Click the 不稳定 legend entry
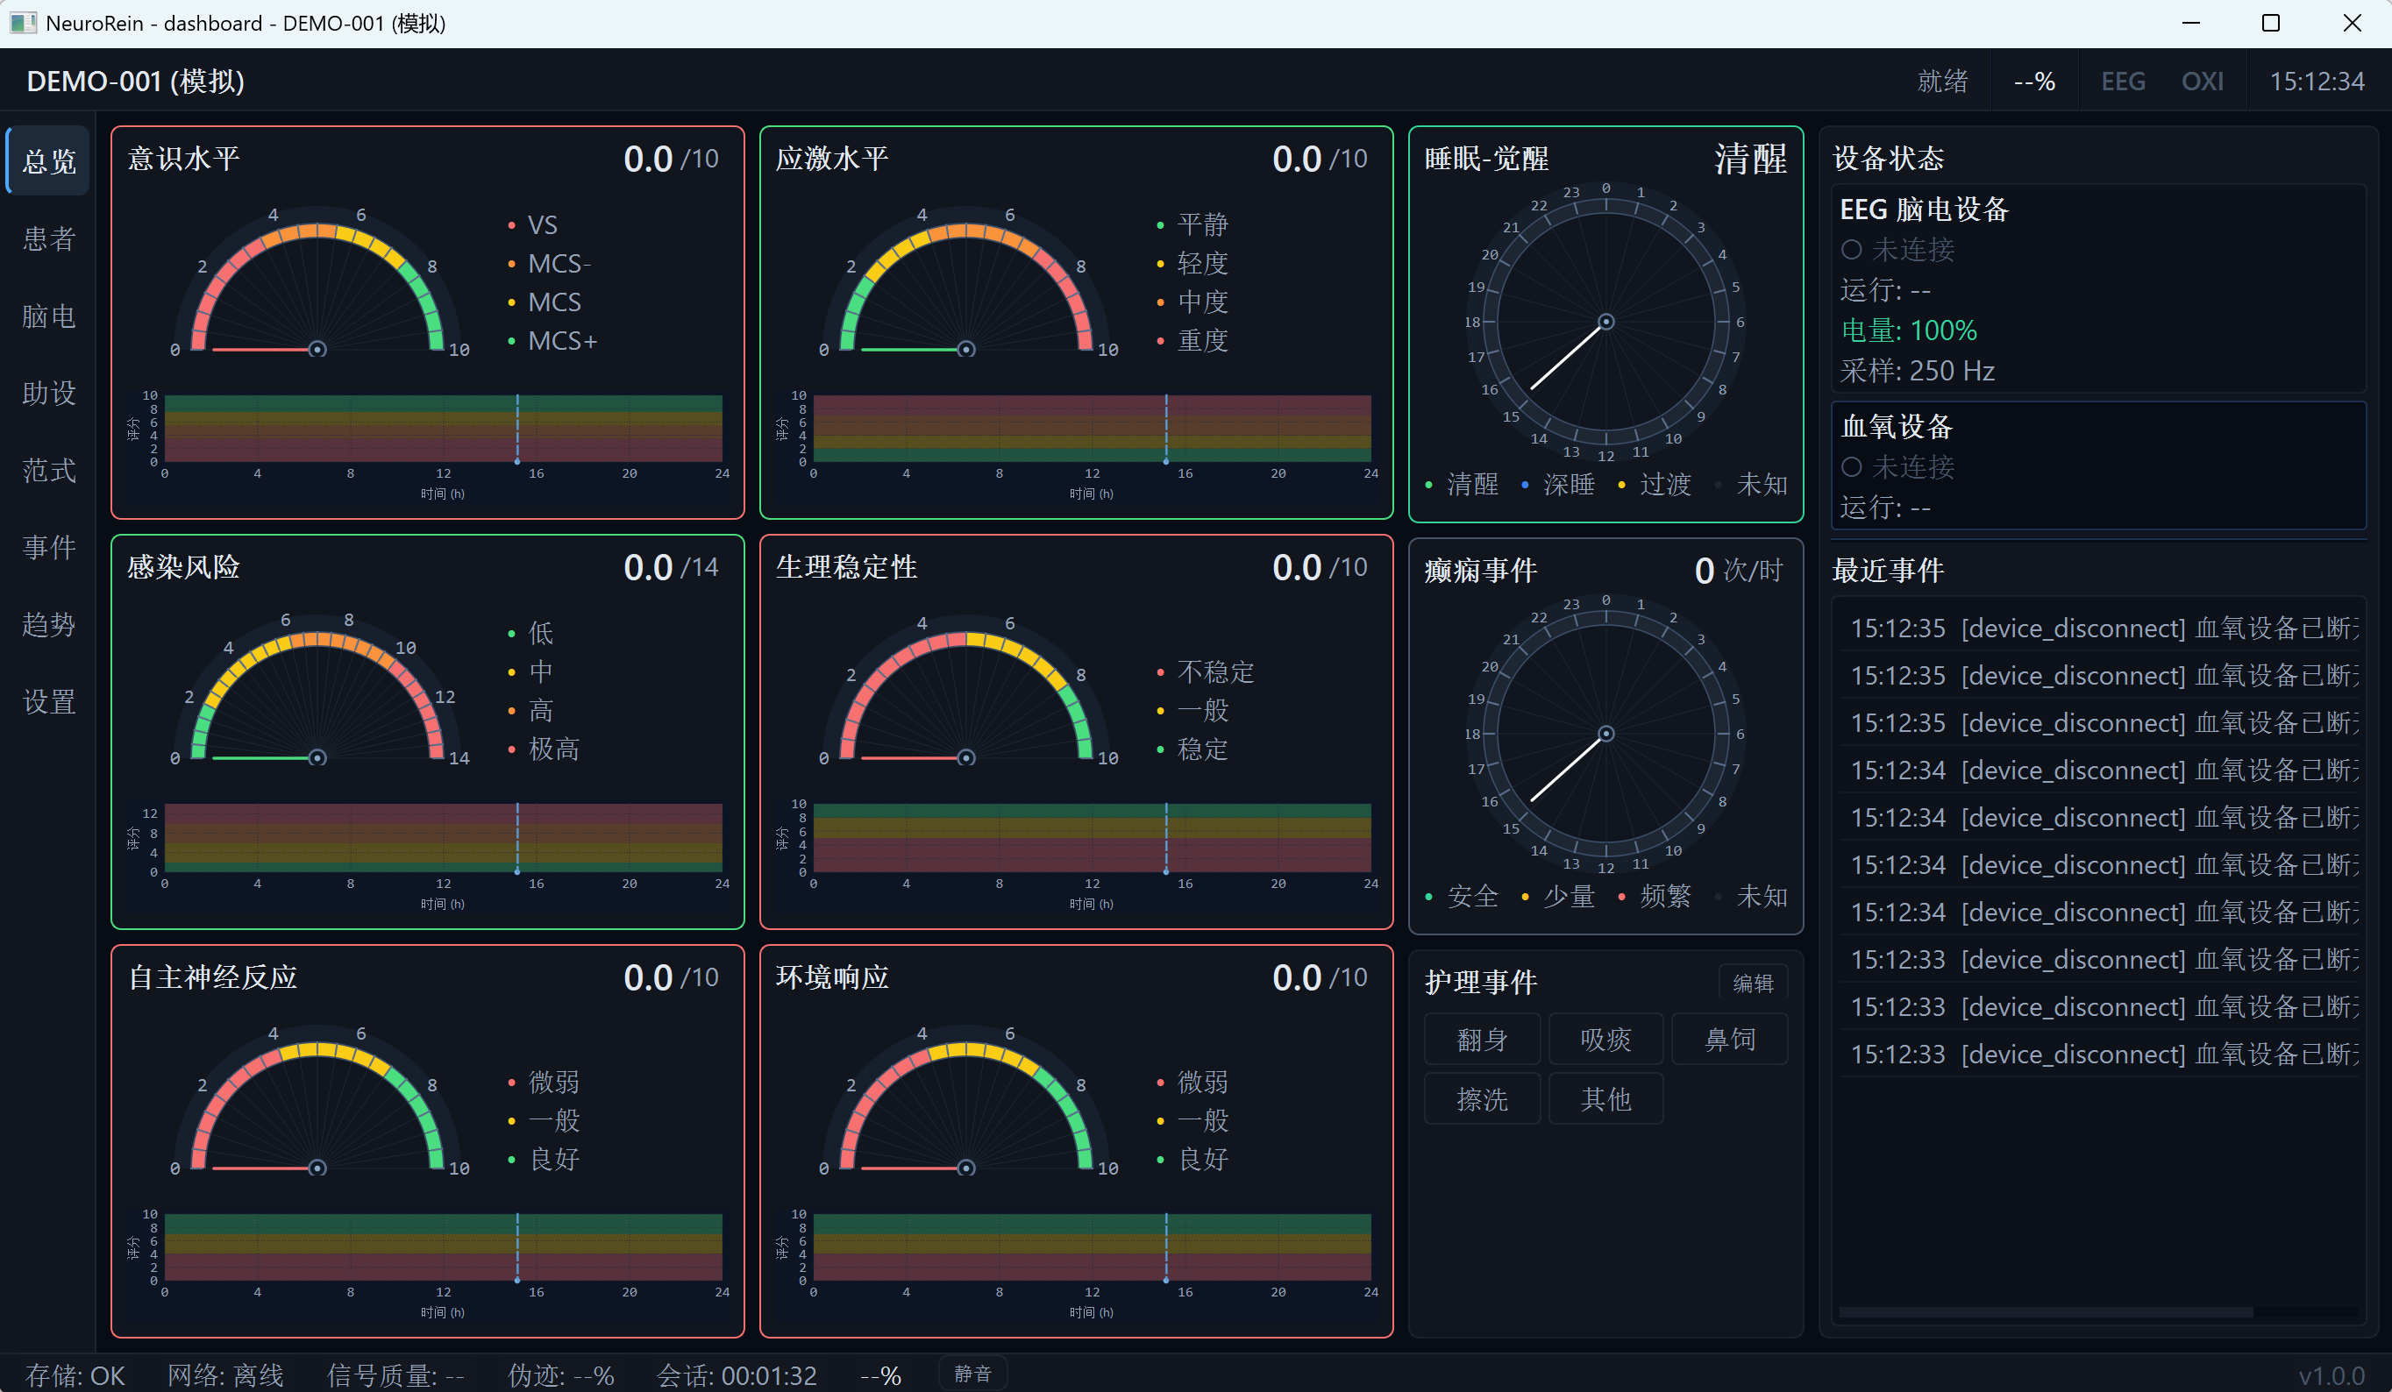 pos(1207,671)
